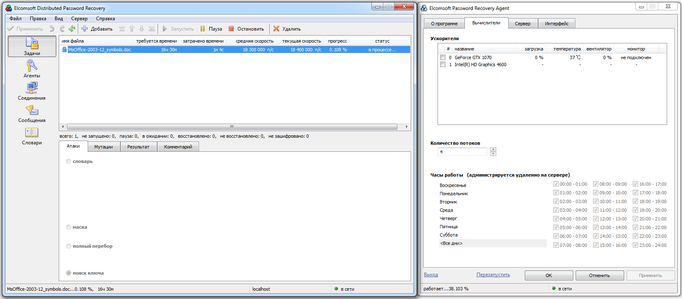Select the словарь attack radio button
This screenshot has width=682, height=299.
pos(69,161)
